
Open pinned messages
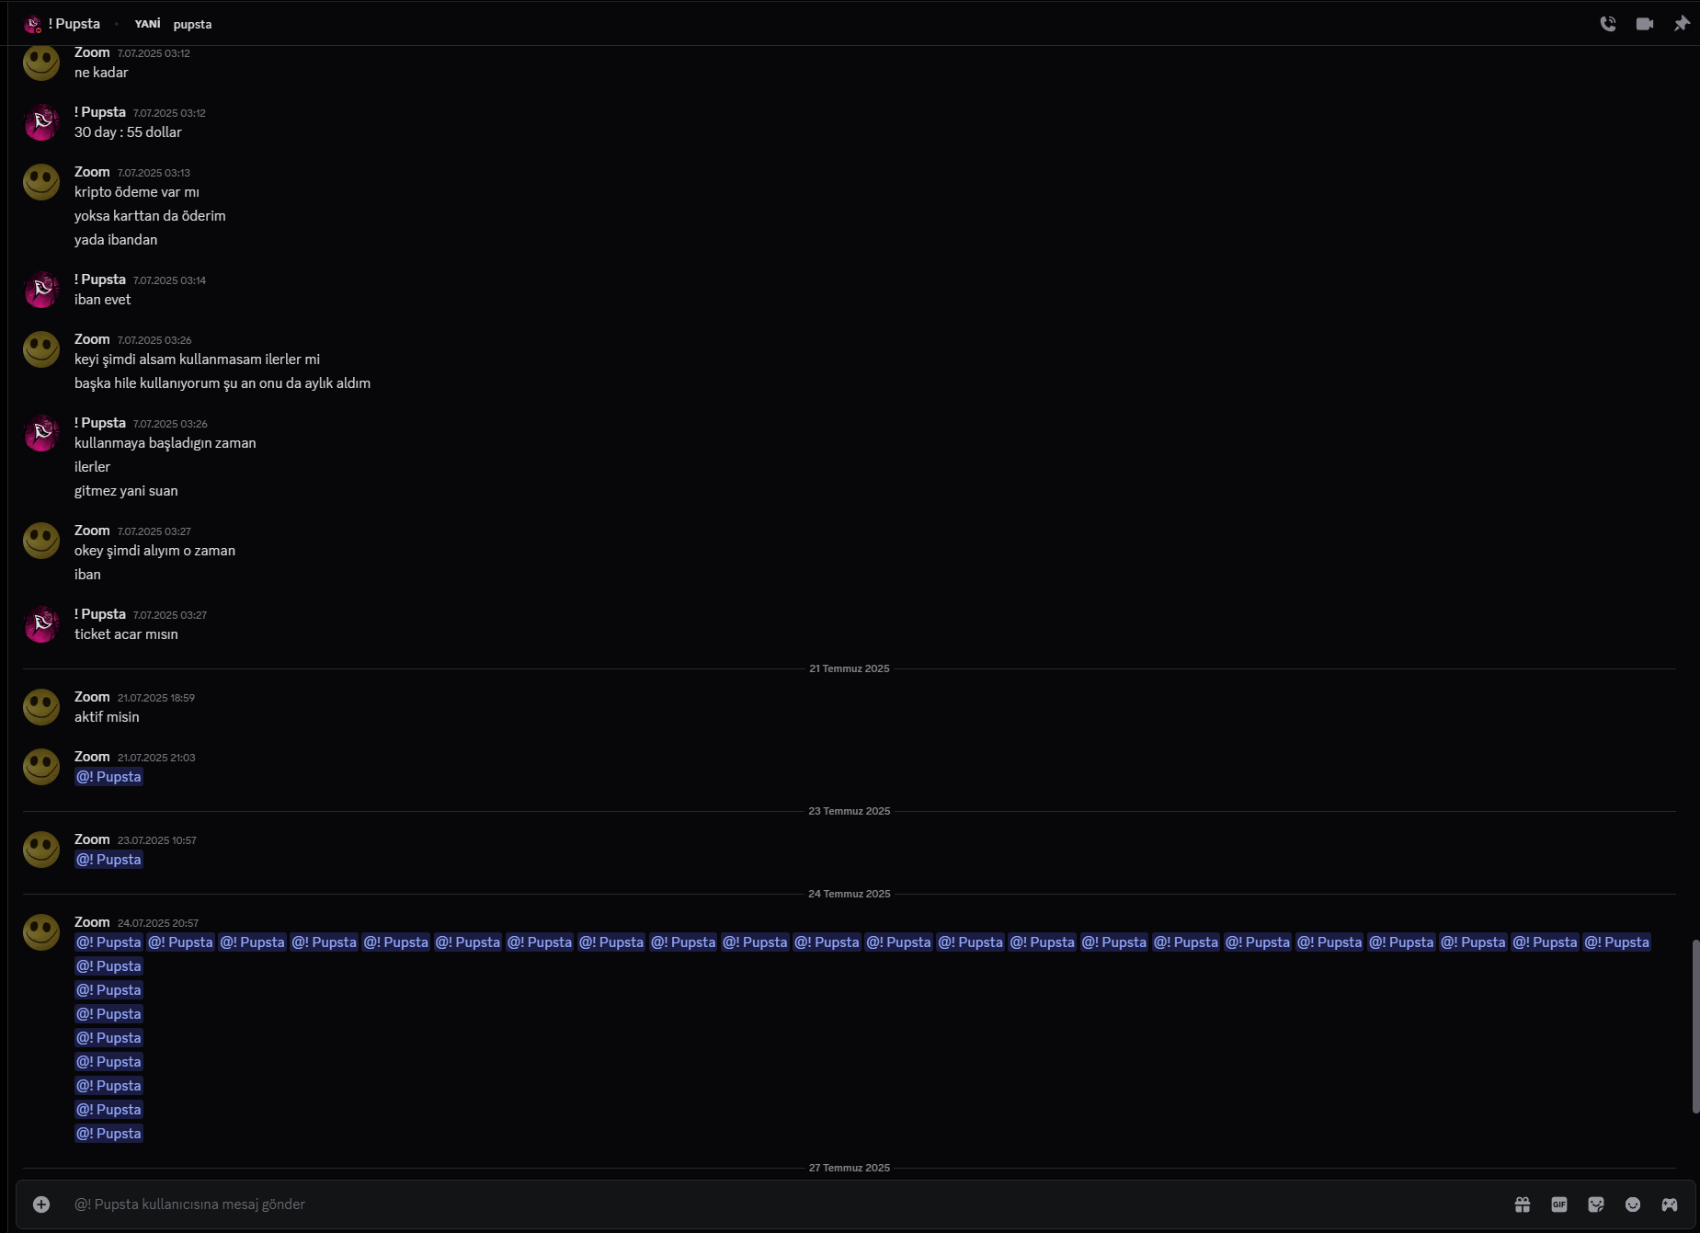[x=1682, y=24]
